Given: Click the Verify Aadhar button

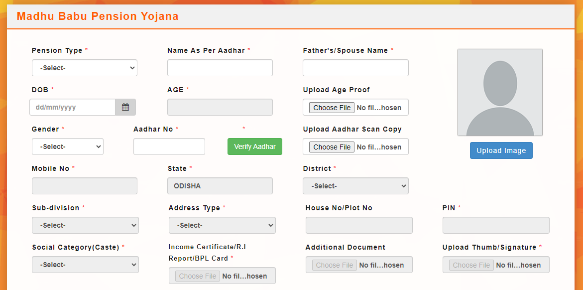Looking at the screenshot, I should tap(255, 146).
